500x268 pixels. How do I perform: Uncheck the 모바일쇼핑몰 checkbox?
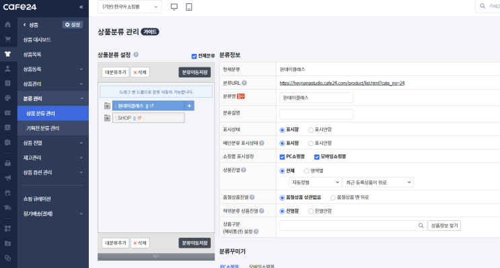tap(317, 157)
